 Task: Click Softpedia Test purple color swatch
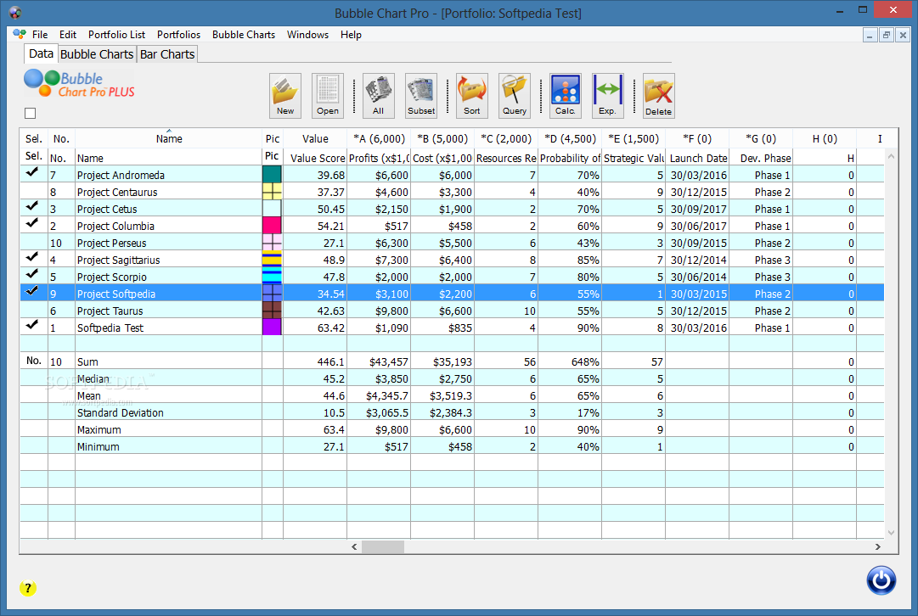coord(273,327)
